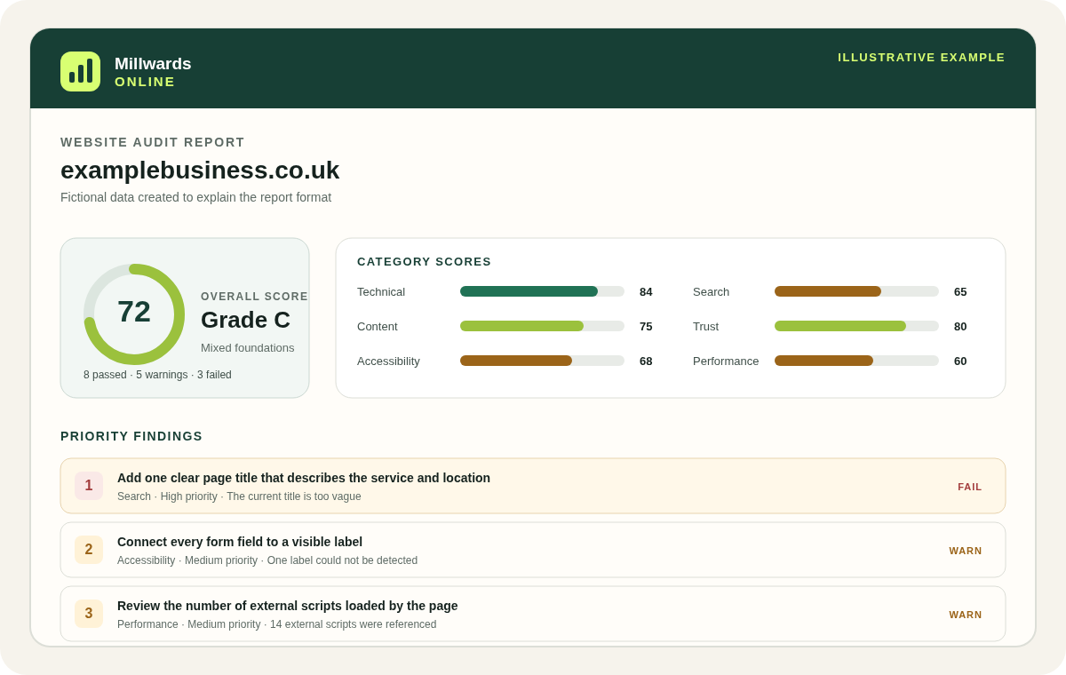Click the '14 external scripts were referenced' detail
Image resolution: width=1066 pixels, height=675 pixels.
point(354,624)
